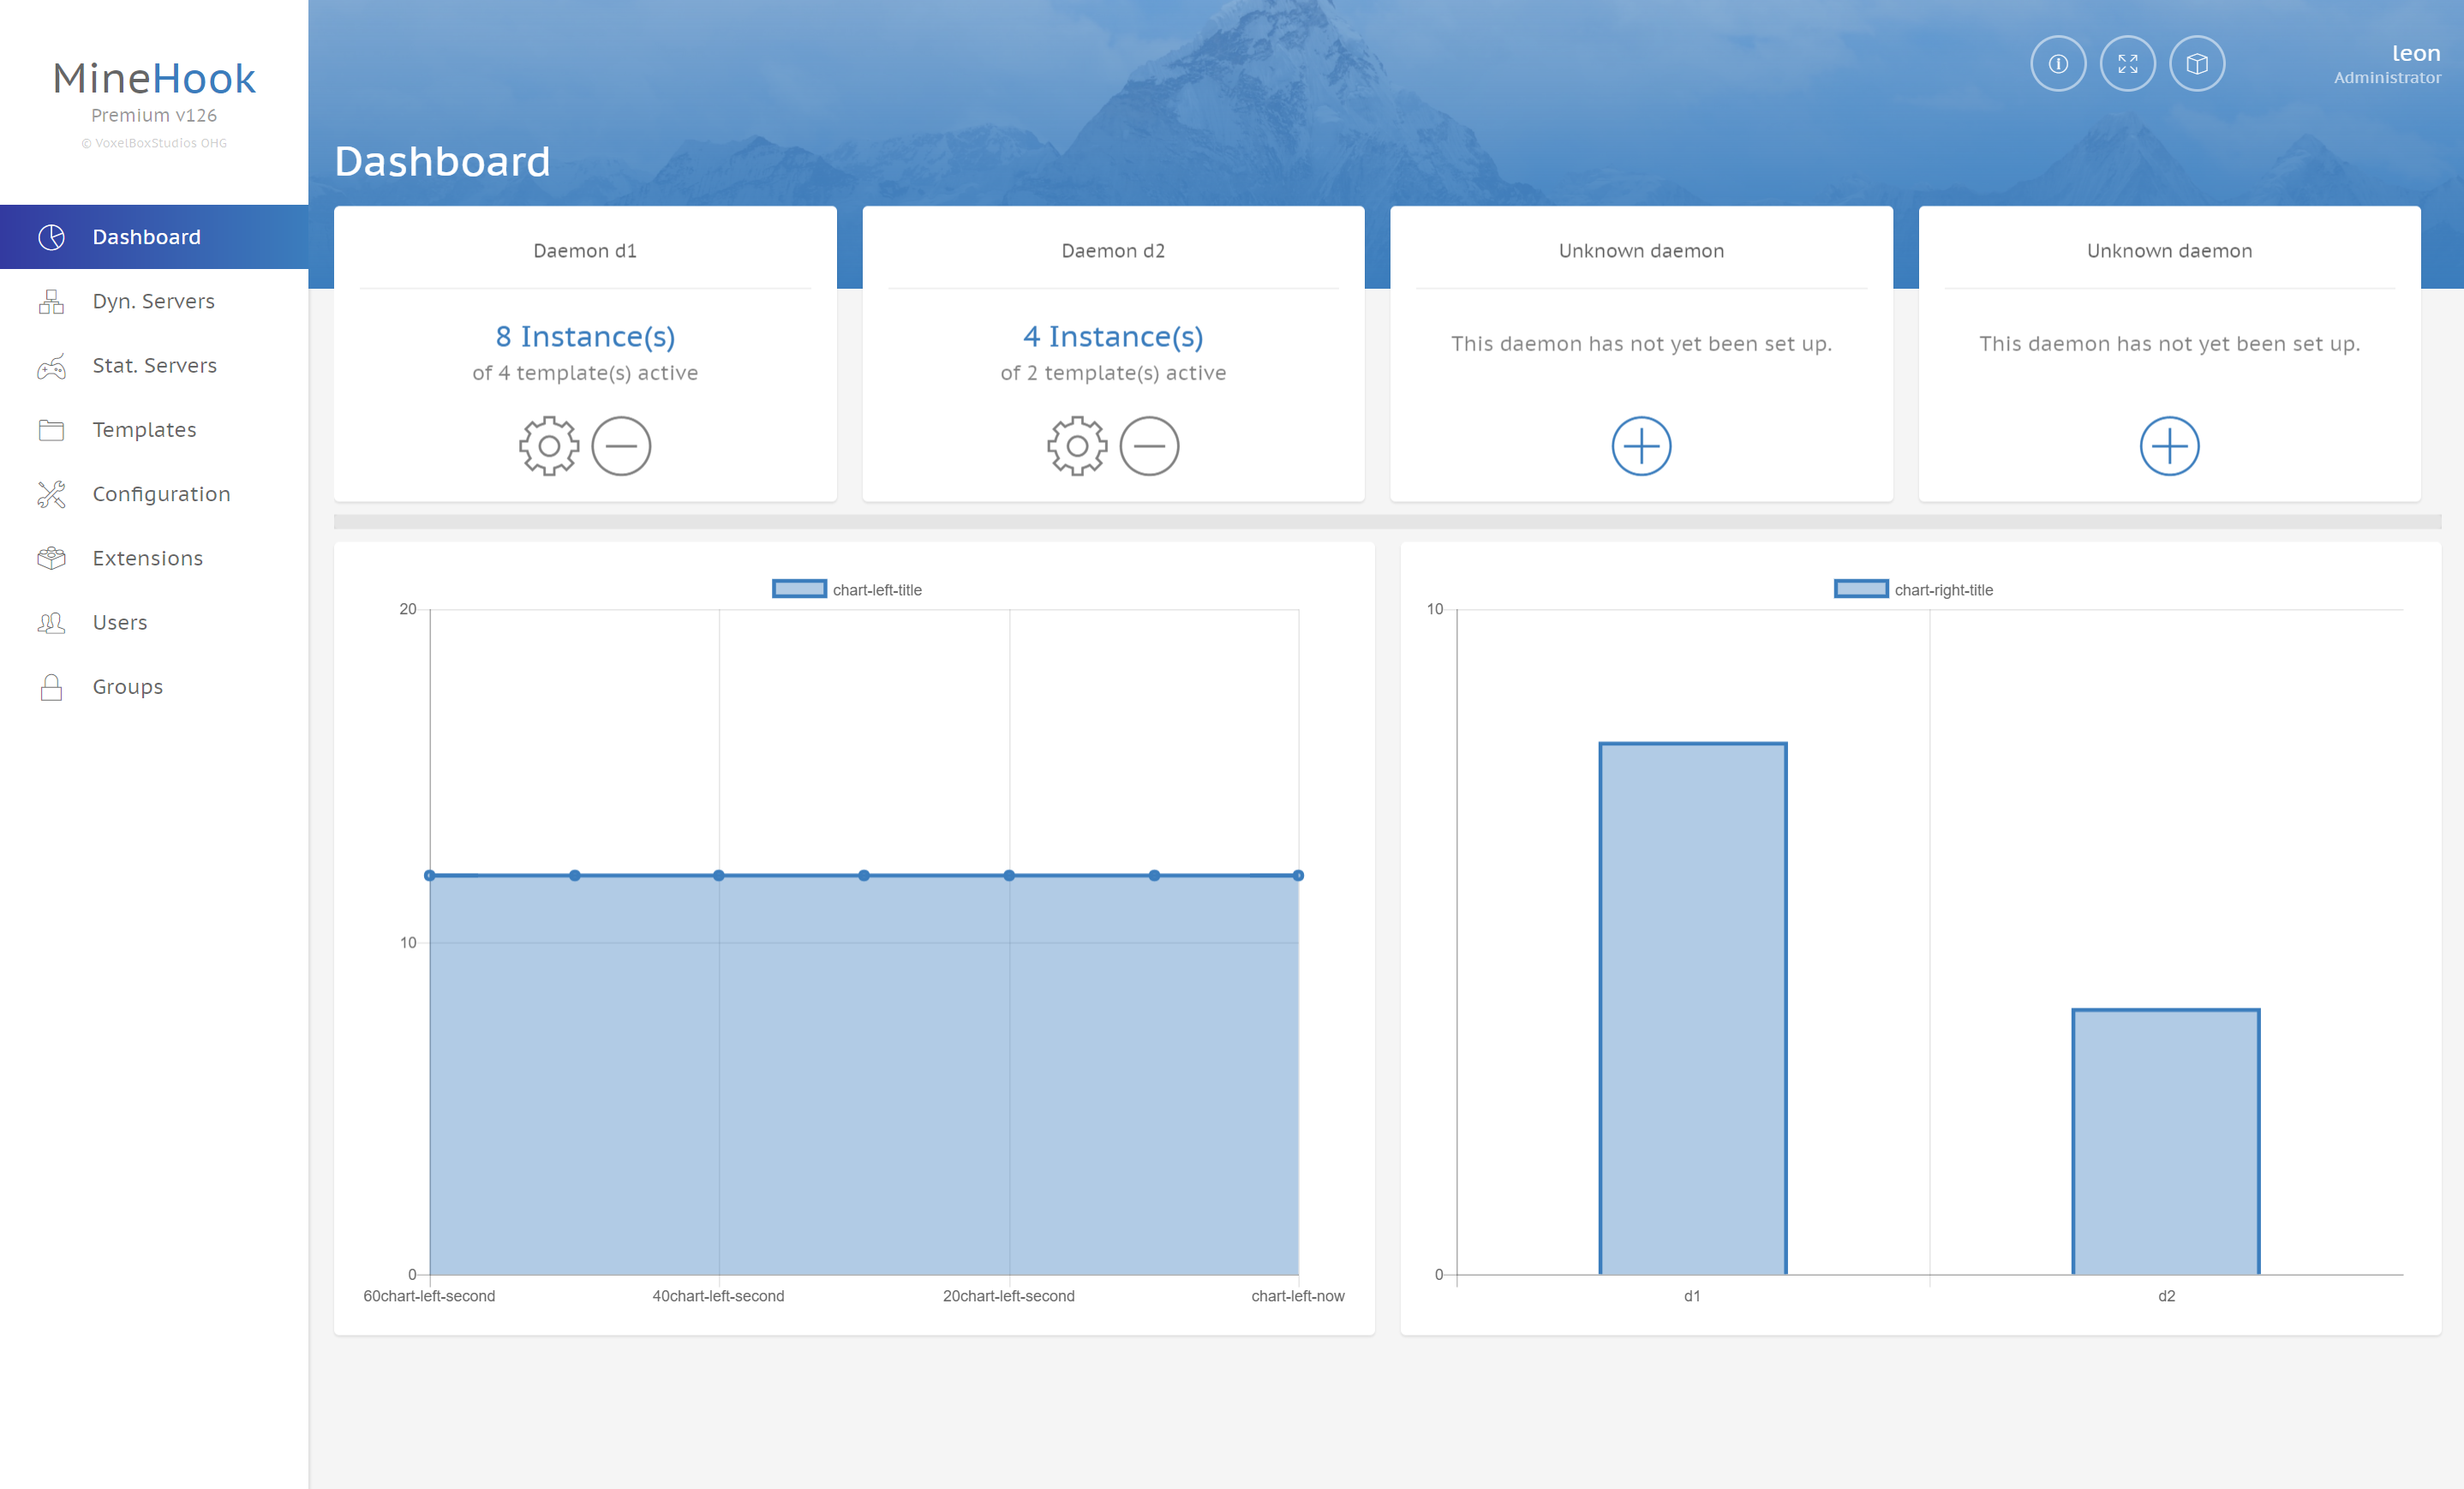Click the MineHook logo link
Screen dimensions: 2464x1489
154,79
